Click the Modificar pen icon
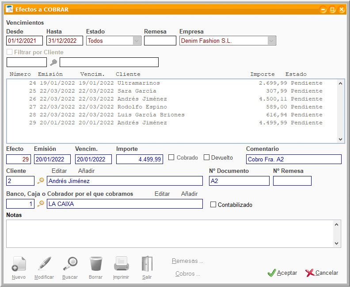The width and height of the screenshot is (350, 288). coord(44,264)
